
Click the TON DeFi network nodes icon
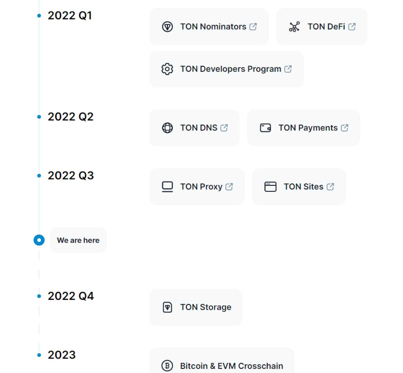coord(294,27)
